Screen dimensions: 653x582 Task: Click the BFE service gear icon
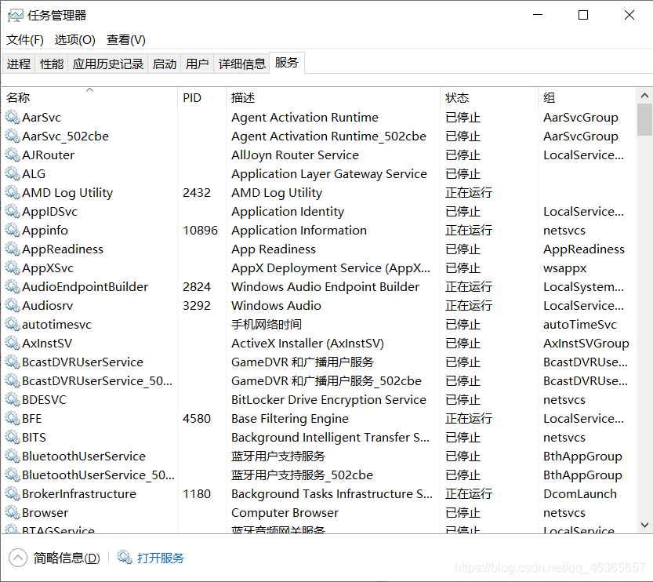[x=13, y=419]
